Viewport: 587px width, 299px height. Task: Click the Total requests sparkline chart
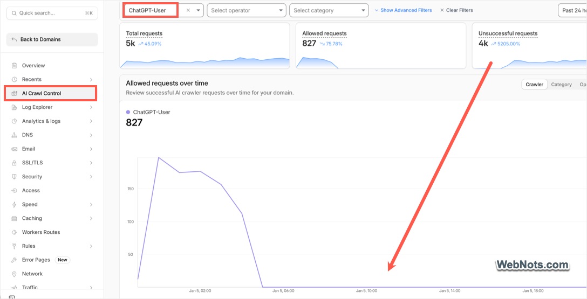coord(205,62)
